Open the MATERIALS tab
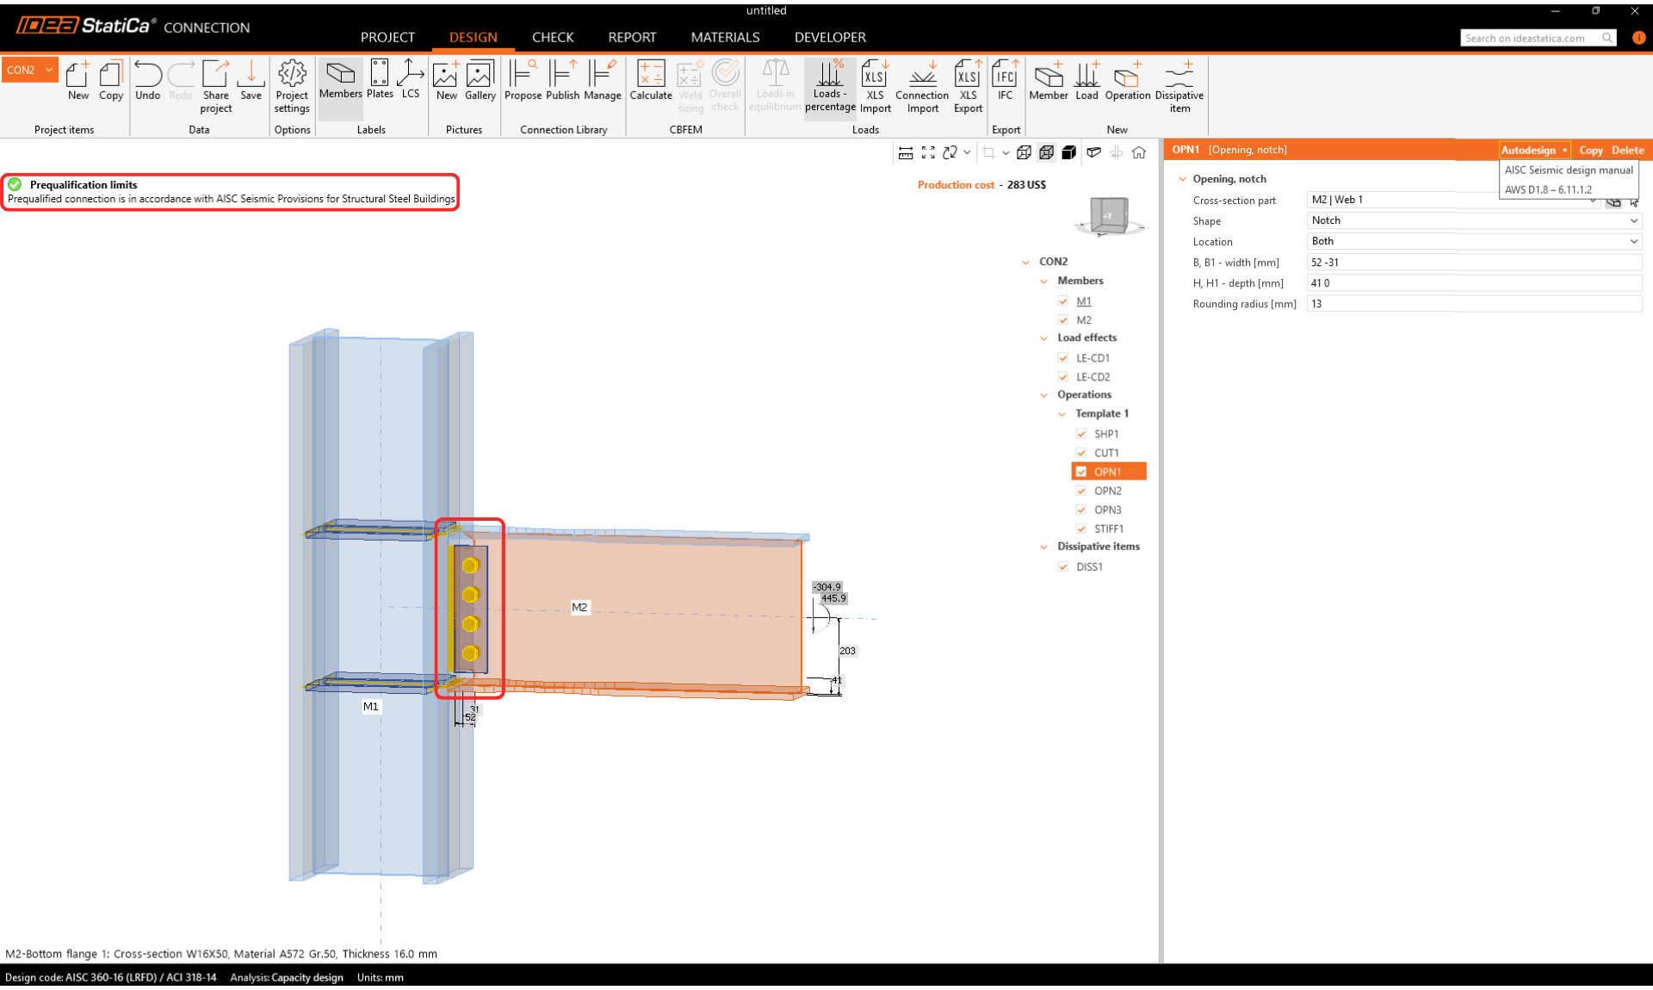Screen dimensions: 1653x990 click(x=725, y=37)
